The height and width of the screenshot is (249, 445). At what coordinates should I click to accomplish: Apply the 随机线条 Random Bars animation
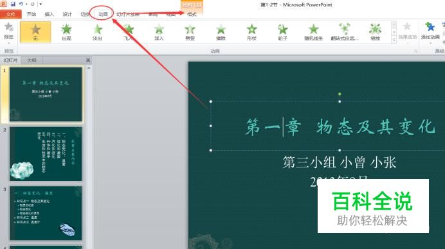pyautogui.click(x=314, y=32)
